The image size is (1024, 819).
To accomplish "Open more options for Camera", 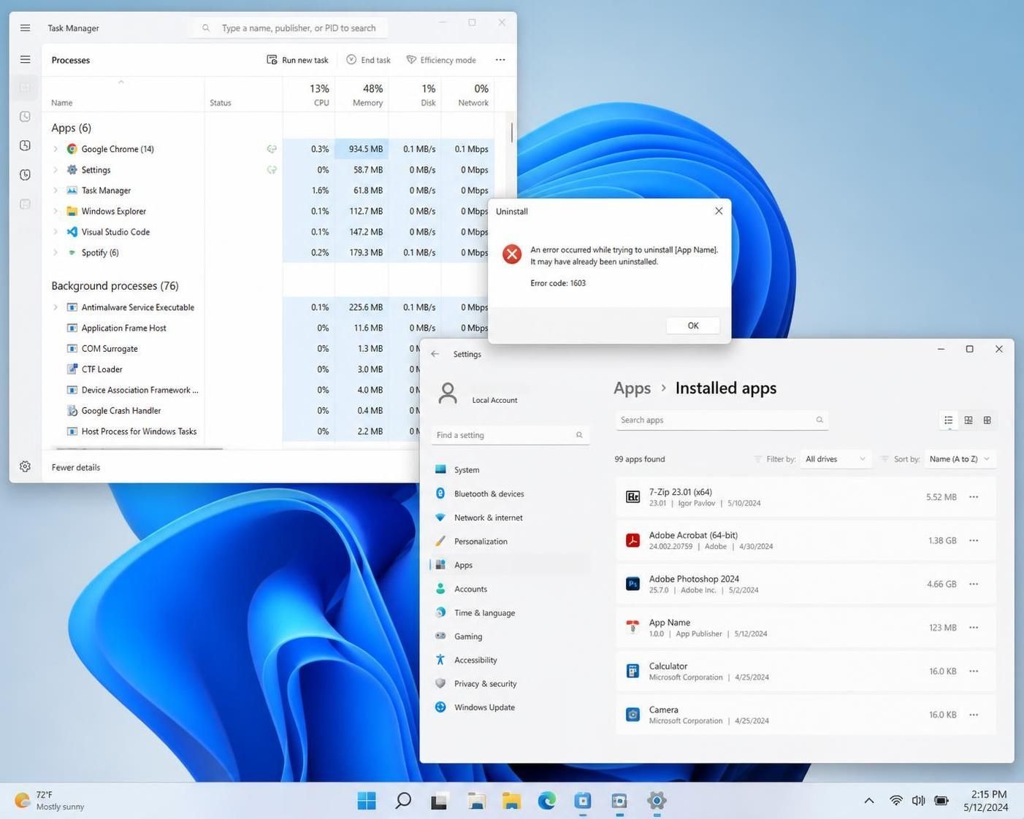I will 974,715.
